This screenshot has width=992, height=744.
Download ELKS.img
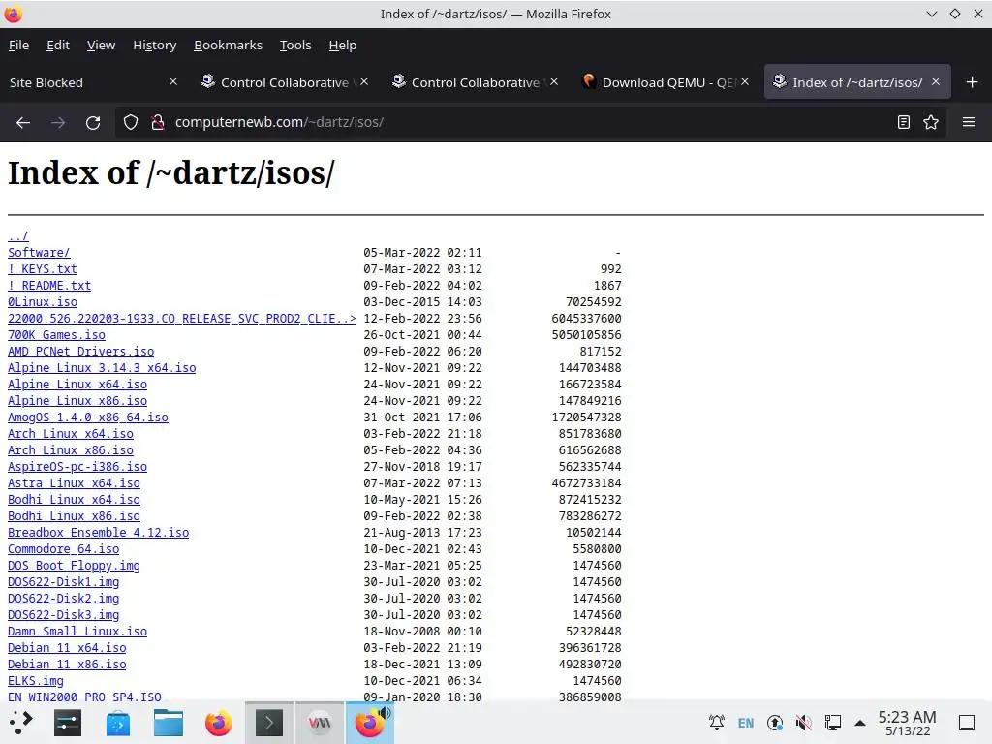[36, 680]
